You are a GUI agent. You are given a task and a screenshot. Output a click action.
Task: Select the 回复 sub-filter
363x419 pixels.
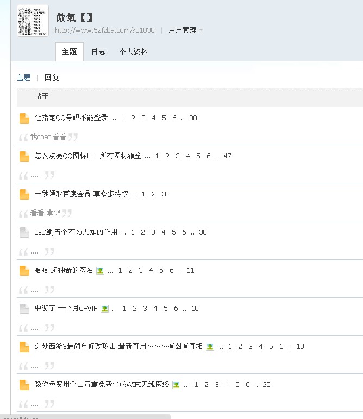click(52, 77)
